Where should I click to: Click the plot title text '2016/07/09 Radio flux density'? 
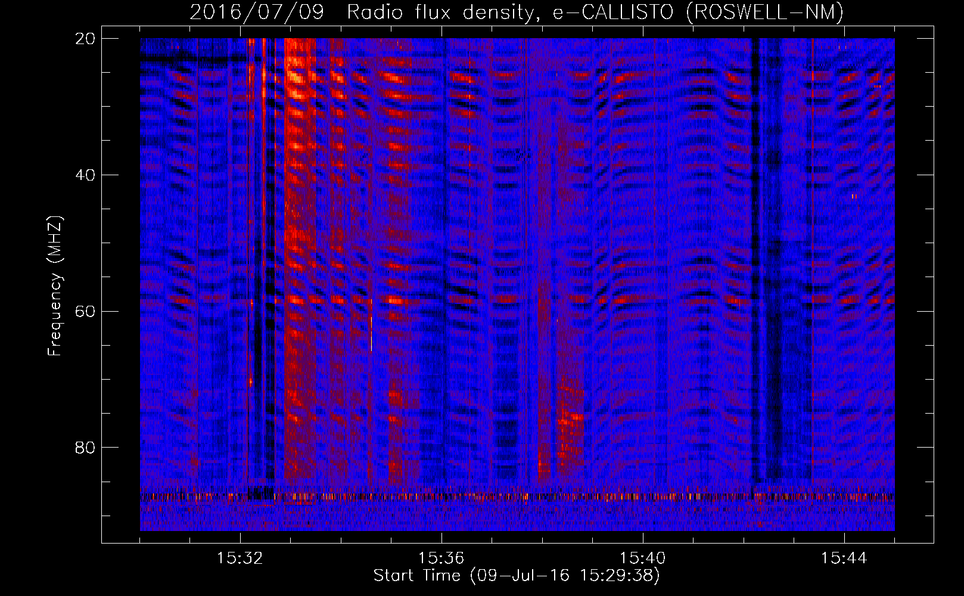(x=362, y=12)
